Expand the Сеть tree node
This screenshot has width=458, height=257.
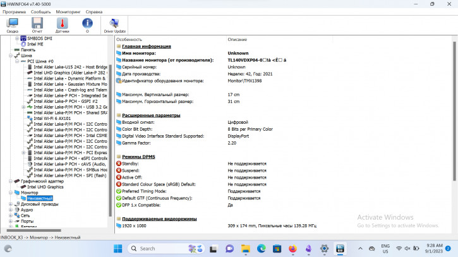click(x=11, y=215)
